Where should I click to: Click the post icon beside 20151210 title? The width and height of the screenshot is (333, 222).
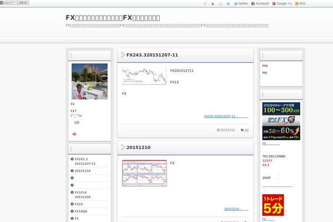pyautogui.click(x=123, y=148)
